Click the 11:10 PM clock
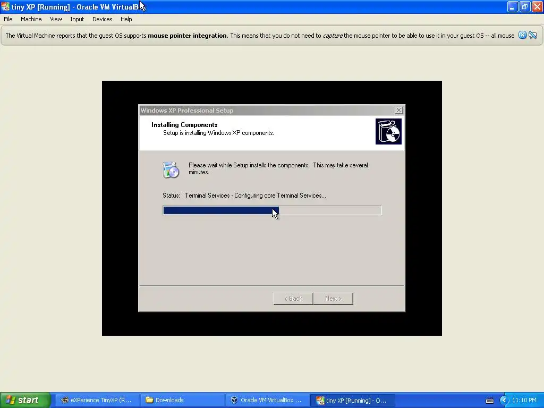This screenshot has height=408, width=544. (524, 400)
